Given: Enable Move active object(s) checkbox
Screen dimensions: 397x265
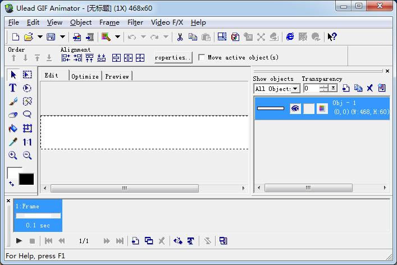Looking at the screenshot, I should click(202, 57).
